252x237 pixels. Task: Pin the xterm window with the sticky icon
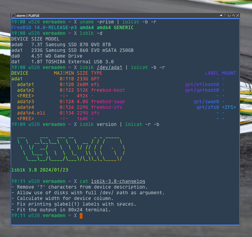(x=221, y=16)
